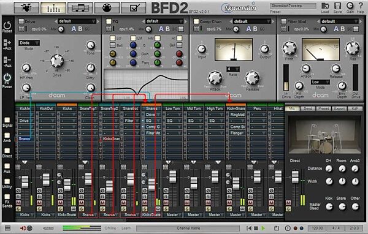Open the Kit page with the drum kit icon

26,7
